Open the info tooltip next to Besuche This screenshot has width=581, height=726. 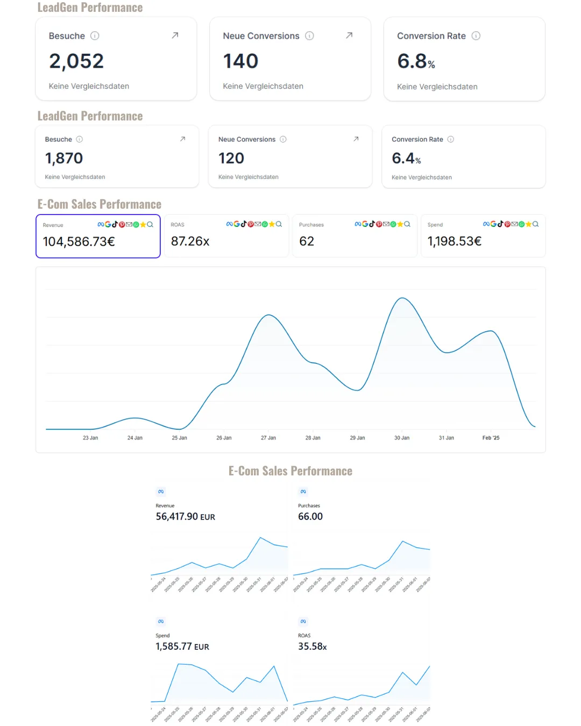click(96, 36)
